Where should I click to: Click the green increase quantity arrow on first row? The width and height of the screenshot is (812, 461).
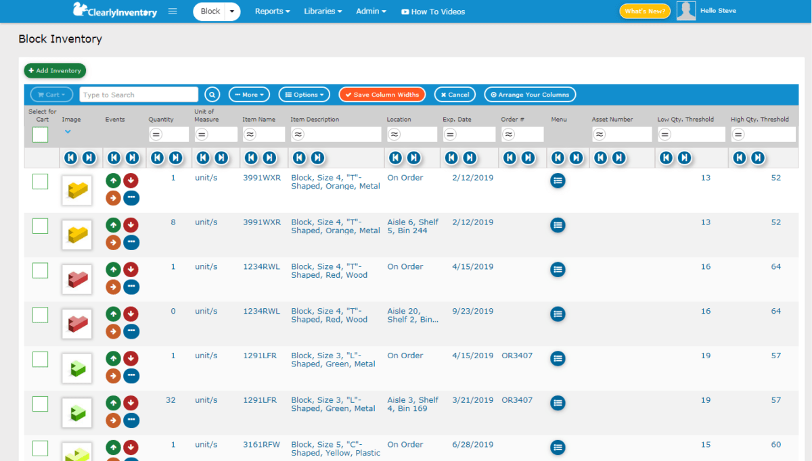point(113,180)
